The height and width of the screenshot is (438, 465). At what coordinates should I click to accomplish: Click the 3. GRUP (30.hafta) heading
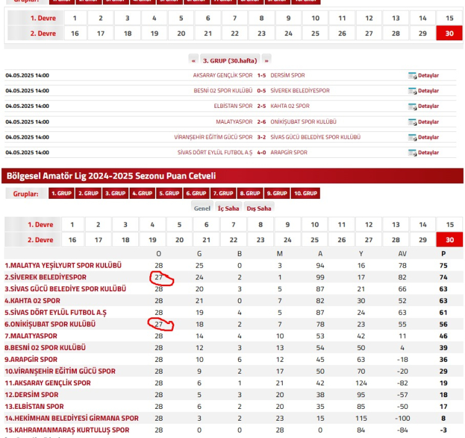(230, 60)
